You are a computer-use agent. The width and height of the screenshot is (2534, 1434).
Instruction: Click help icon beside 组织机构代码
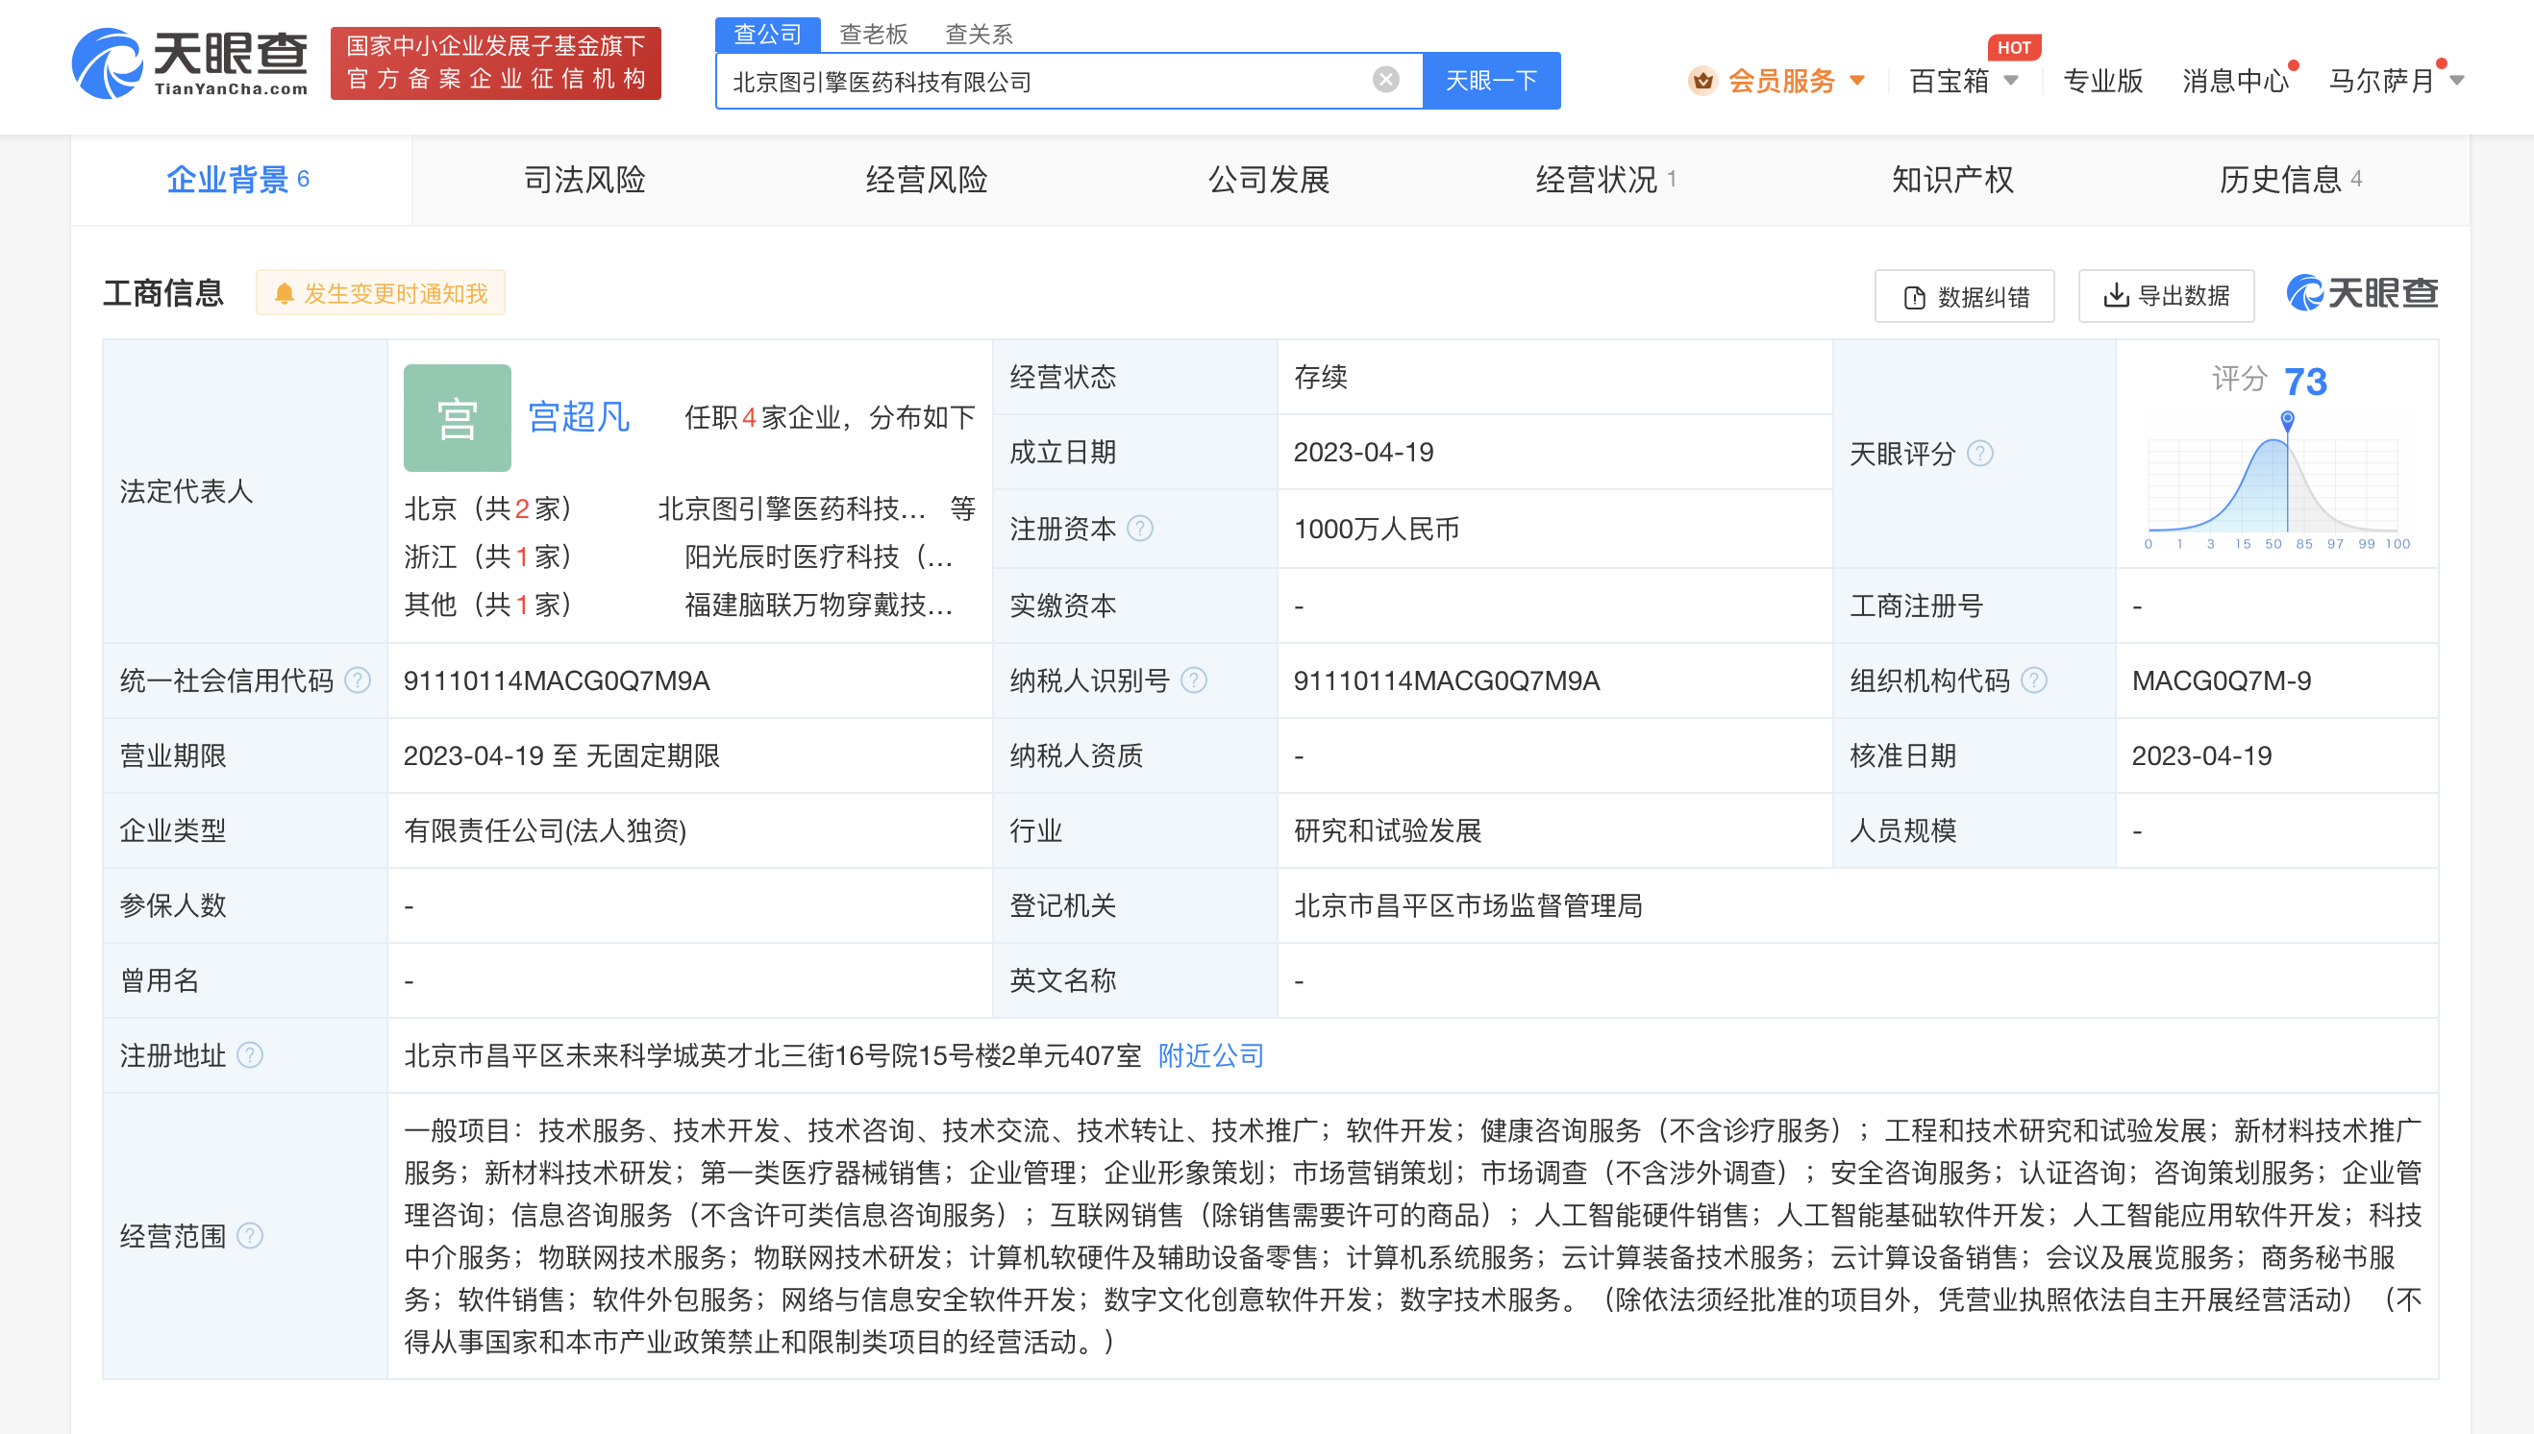2034,680
